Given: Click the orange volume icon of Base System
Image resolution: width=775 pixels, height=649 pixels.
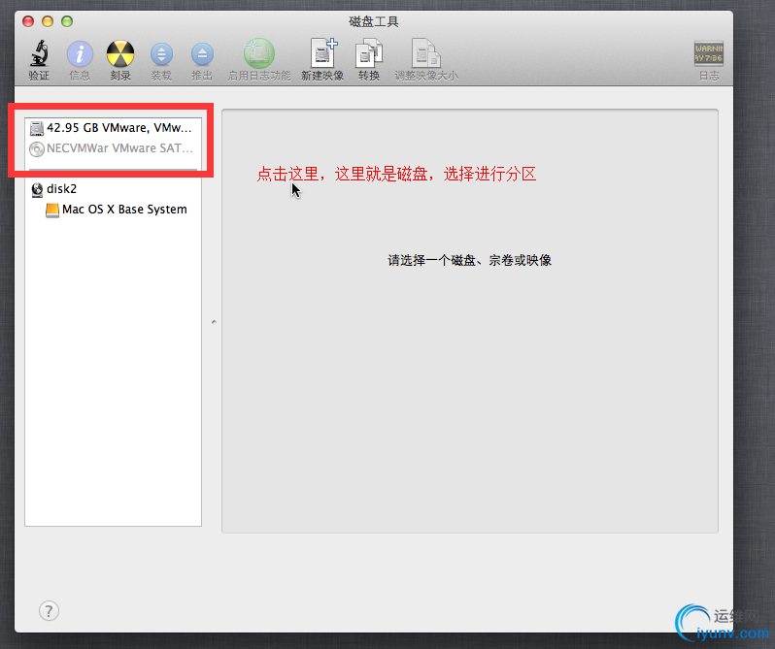Looking at the screenshot, I should click(52, 211).
